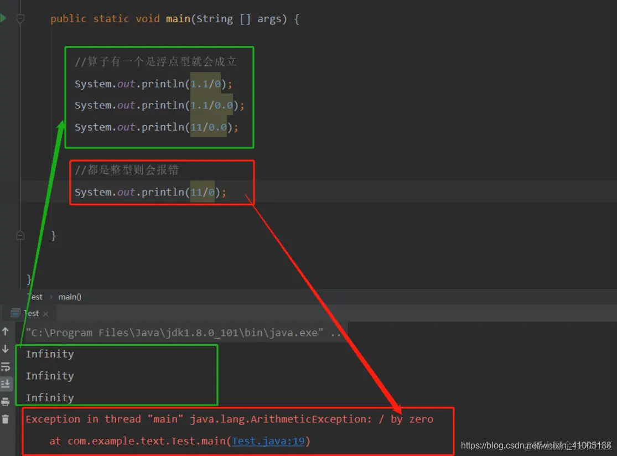Print the console output
The height and width of the screenshot is (456, 617).
pos(6,402)
